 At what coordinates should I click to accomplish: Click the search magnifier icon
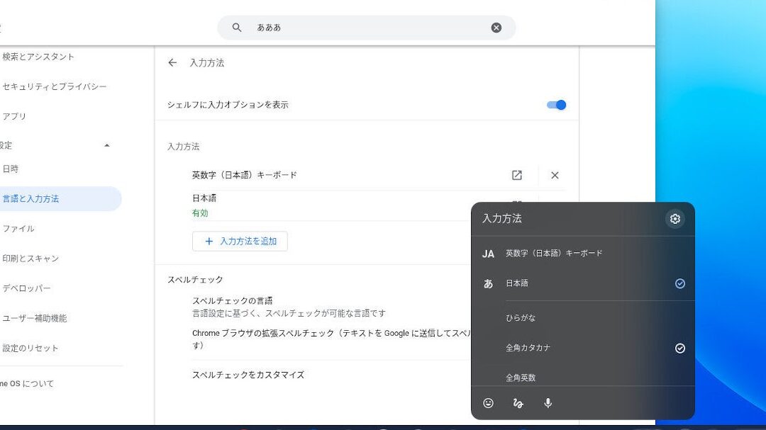click(236, 27)
